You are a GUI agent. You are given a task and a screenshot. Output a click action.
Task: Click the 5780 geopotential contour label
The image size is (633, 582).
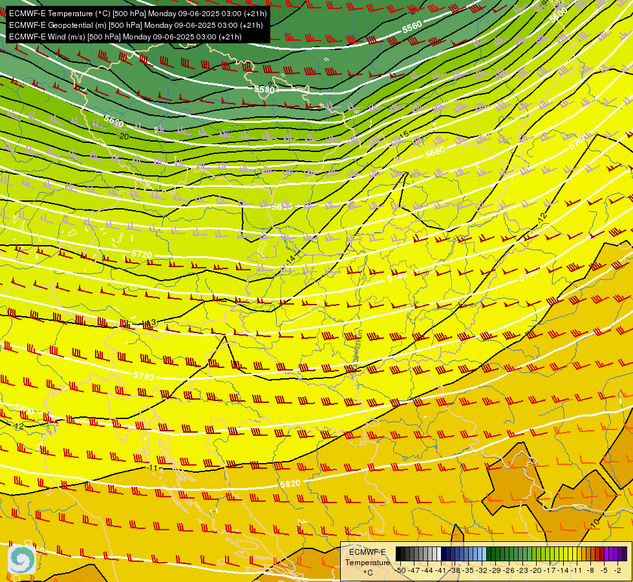tap(144, 376)
